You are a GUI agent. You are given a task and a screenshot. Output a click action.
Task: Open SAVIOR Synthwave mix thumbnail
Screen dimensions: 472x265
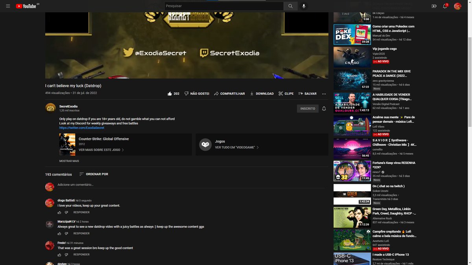coord(352,148)
